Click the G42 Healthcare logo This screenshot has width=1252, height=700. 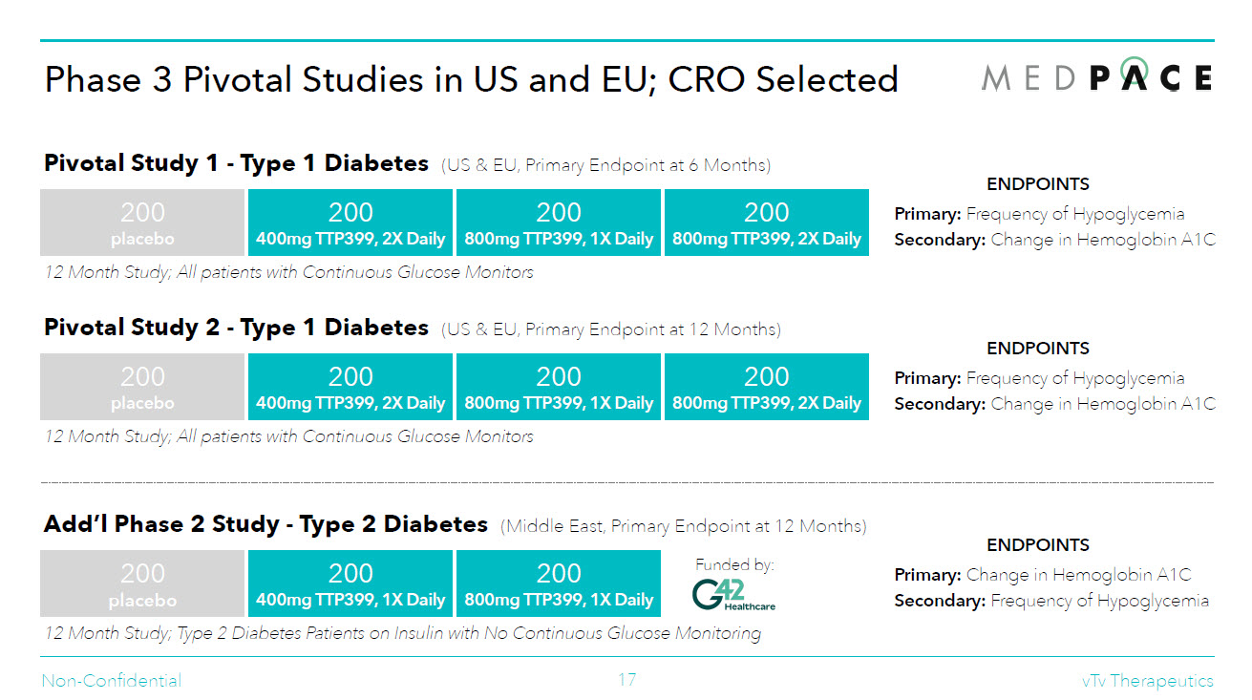click(x=733, y=594)
